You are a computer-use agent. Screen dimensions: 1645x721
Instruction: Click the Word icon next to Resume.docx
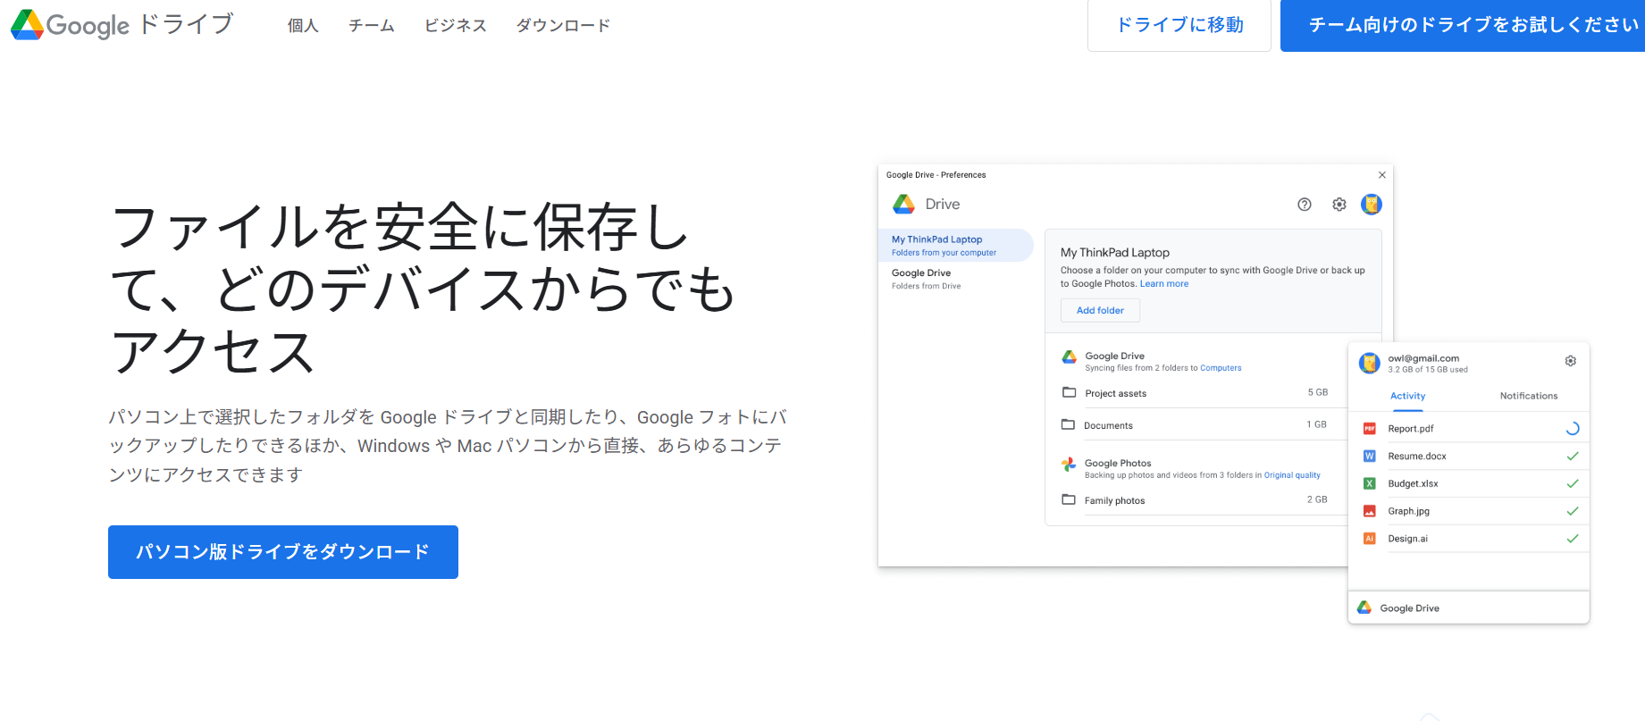pyautogui.click(x=1369, y=456)
